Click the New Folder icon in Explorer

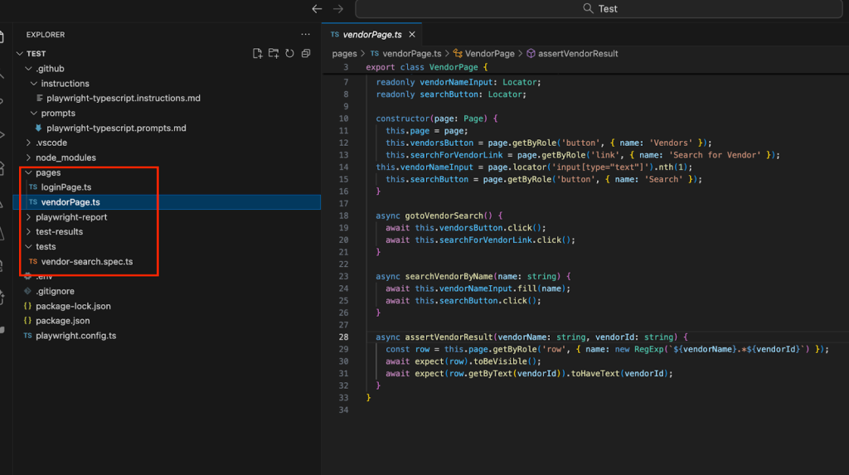(274, 54)
